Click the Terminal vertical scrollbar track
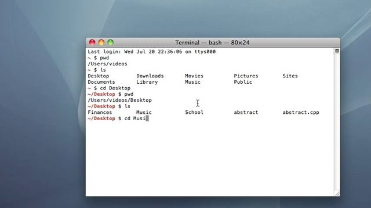The height and width of the screenshot is (208, 371). click(x=337, y=121)
